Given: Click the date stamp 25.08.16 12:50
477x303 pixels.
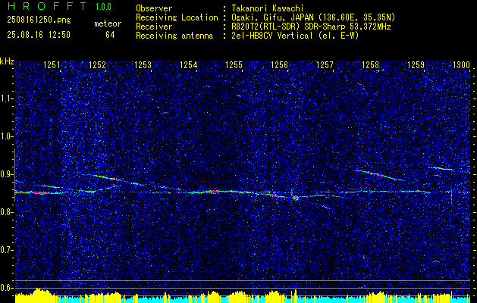Looking at the screenshot, I should coord(39,35).
